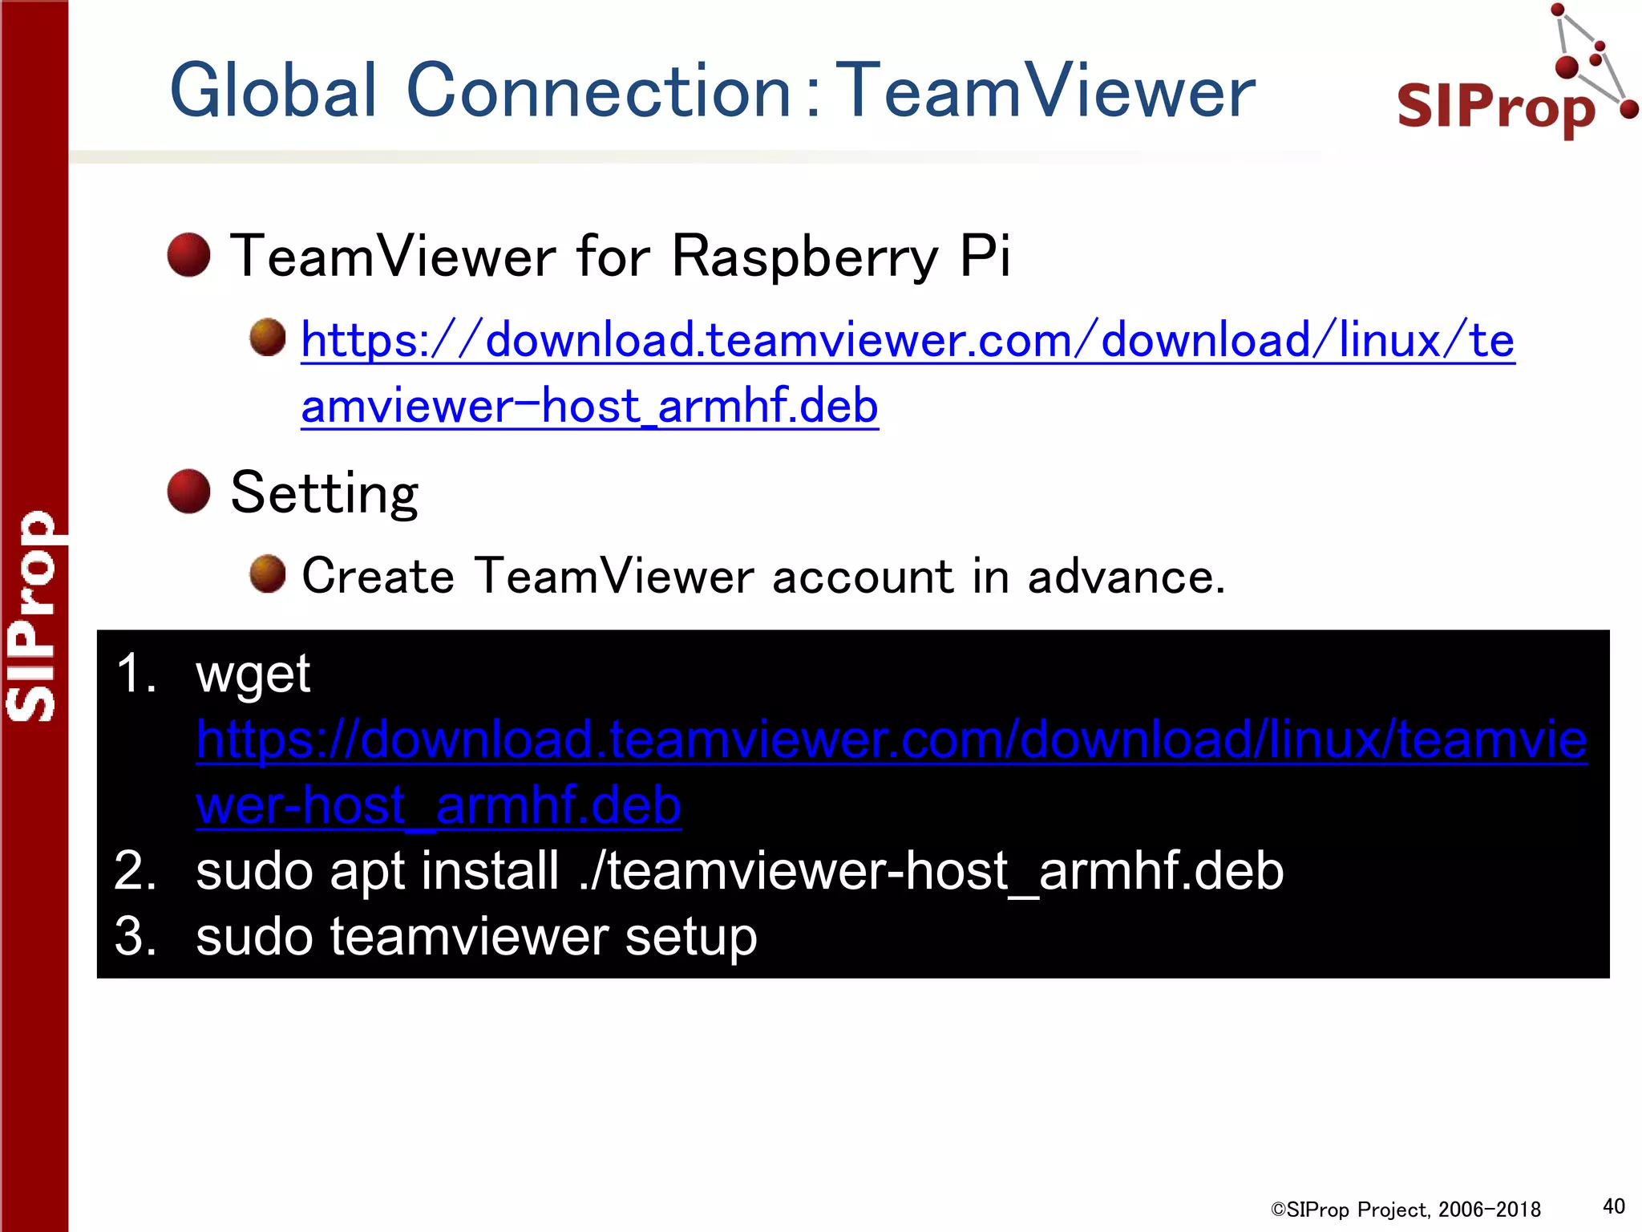Click the red bullet beside 'TeamViewer for Raspberry Pi'

coord(189,255)
